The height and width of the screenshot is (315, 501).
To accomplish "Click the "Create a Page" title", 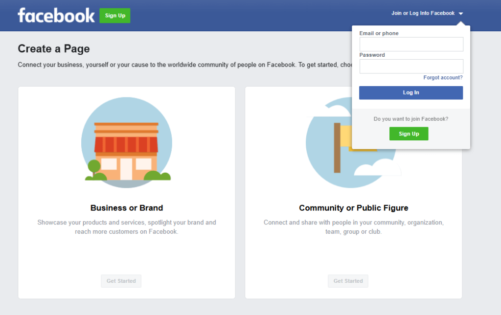I will point(54,48).
